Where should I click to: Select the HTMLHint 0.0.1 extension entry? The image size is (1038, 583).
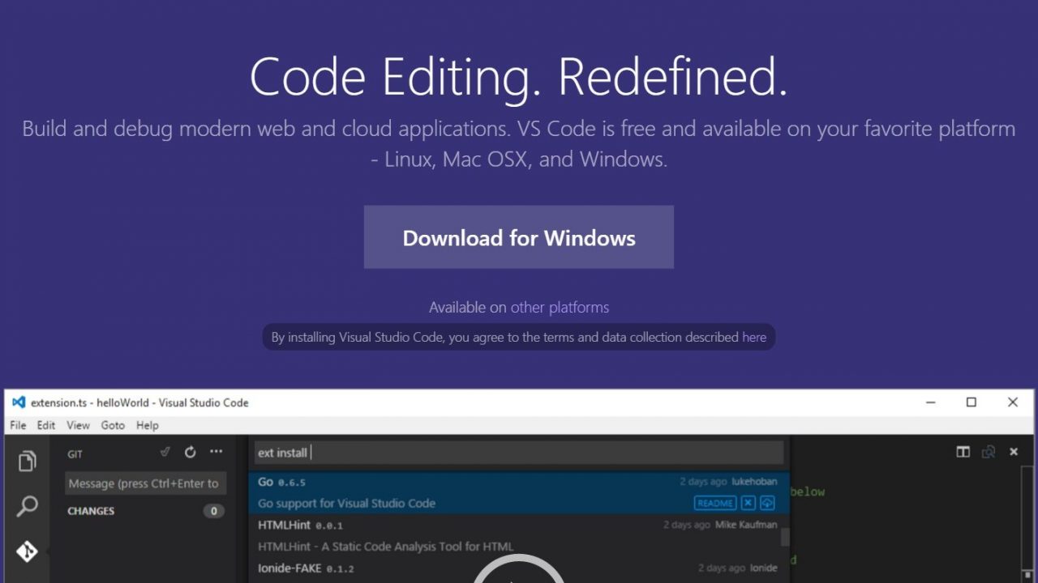(519, 535)
